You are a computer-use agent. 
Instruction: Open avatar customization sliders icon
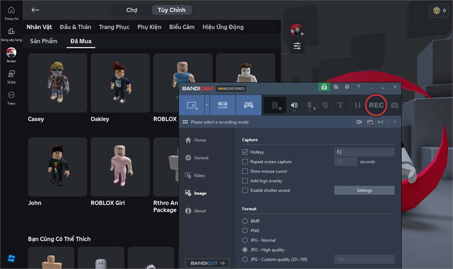point(297,46)
